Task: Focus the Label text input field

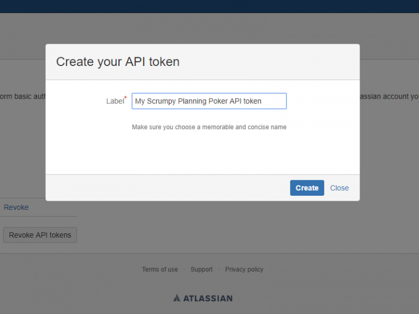Action: tap(209, 101)
